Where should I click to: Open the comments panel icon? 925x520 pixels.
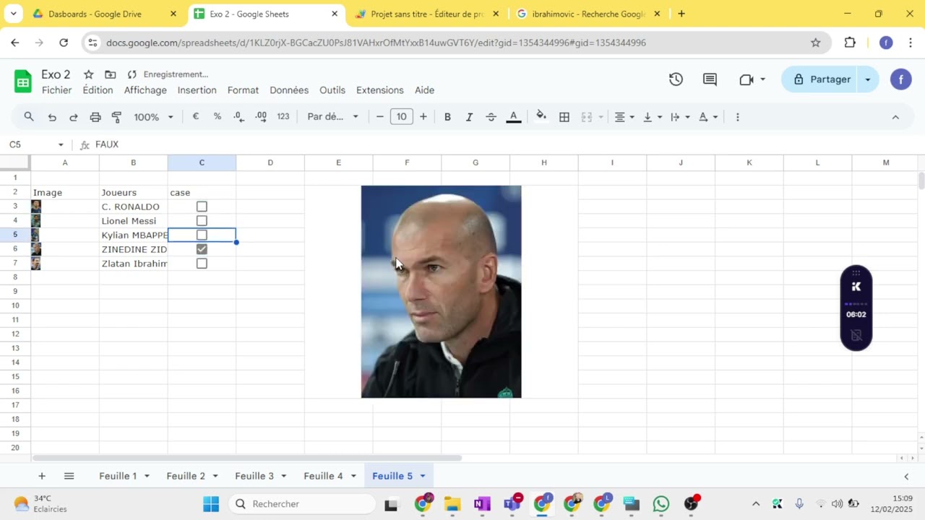pos(710,79)
